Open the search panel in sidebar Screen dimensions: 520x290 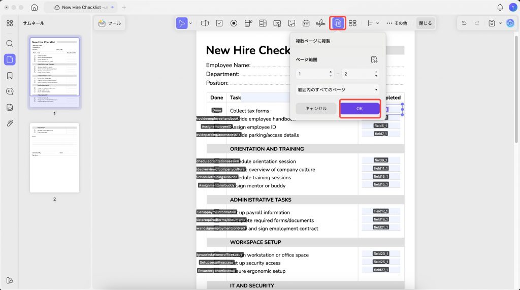point(10,44)
